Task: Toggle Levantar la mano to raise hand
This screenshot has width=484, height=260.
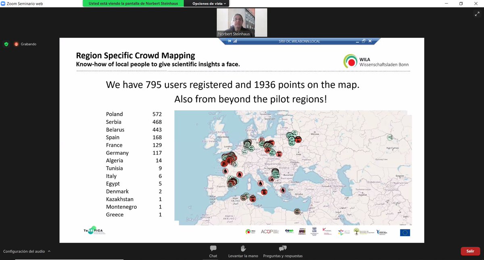Action: click(242, 252)
